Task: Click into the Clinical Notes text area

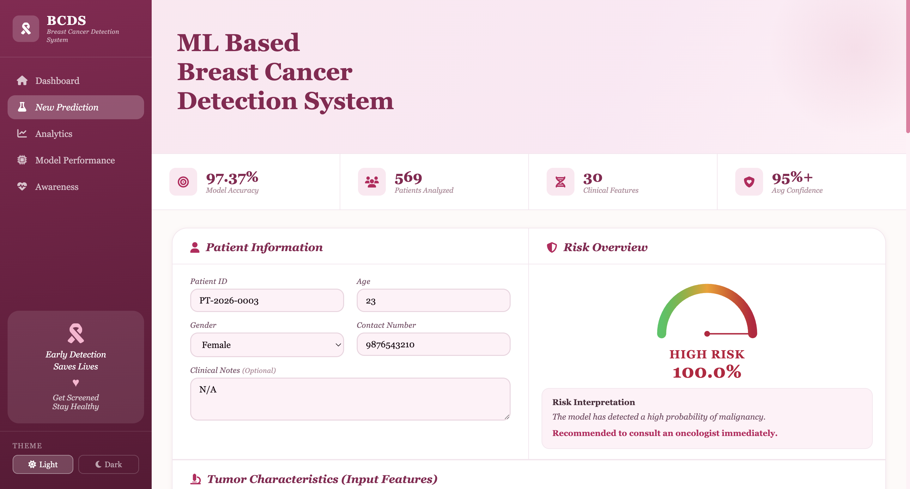Action: tap(350, 399)
